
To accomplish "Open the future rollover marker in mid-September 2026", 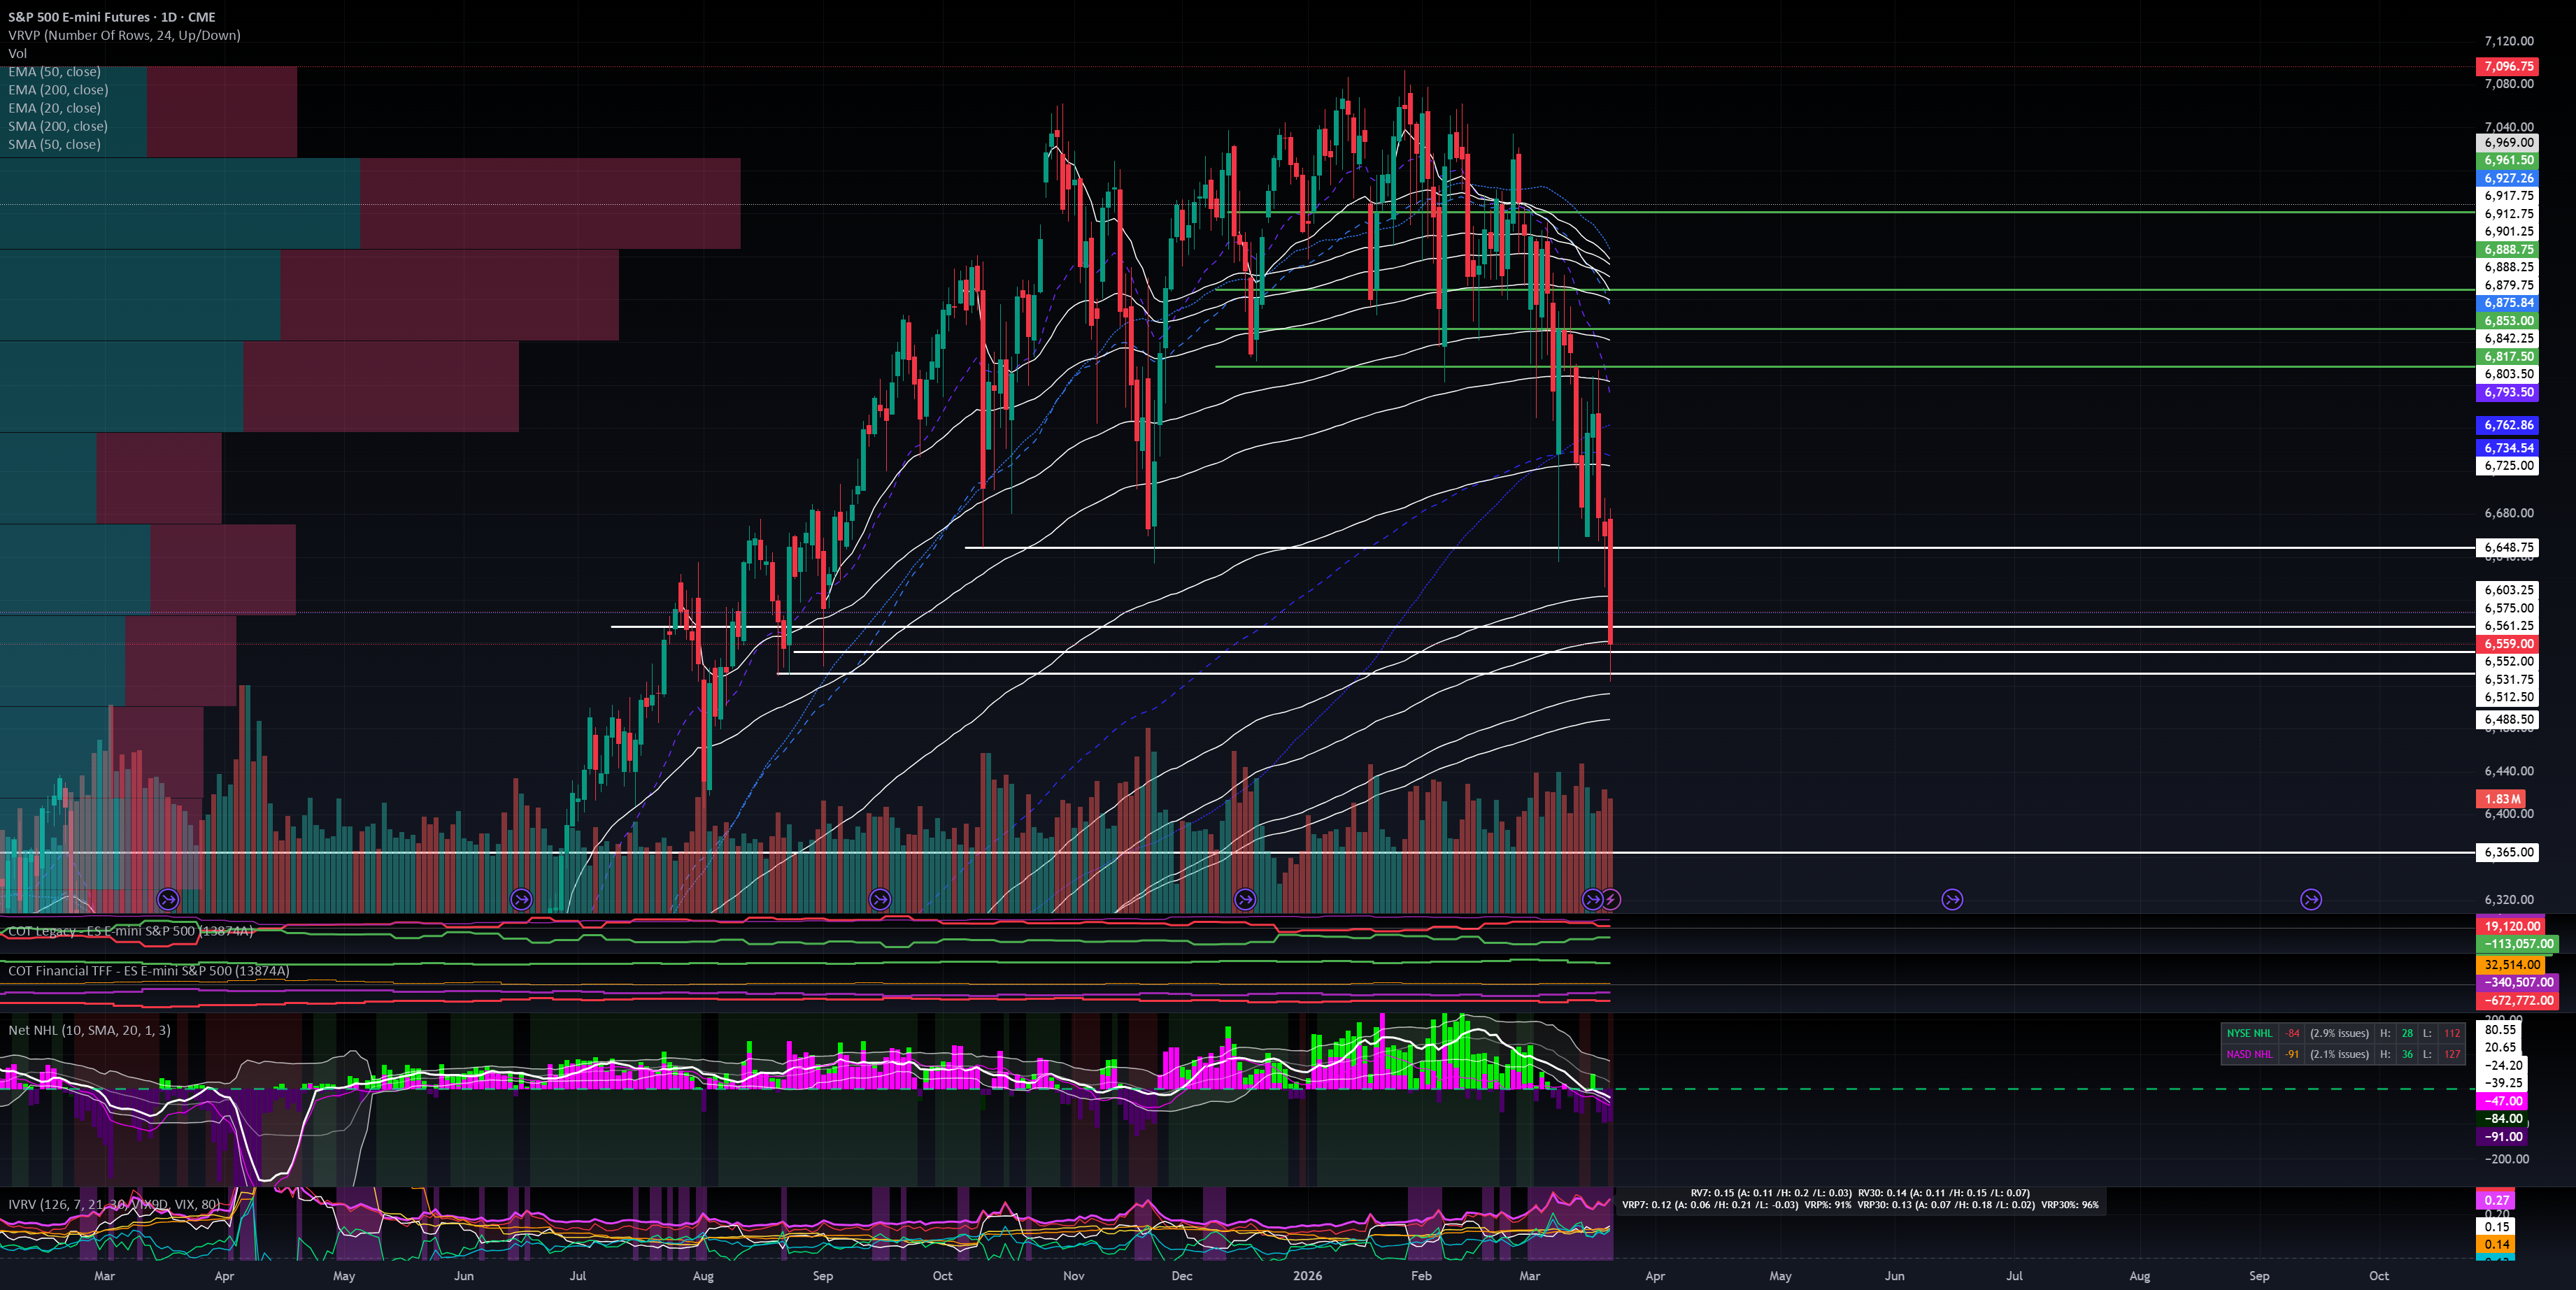I will coord(2311,899).
